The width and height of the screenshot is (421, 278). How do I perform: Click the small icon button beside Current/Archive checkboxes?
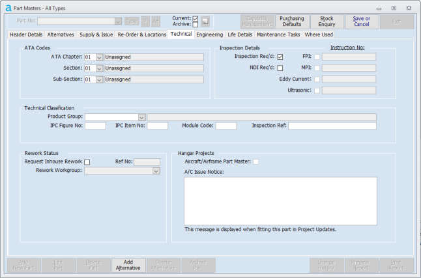click(x=205, y=21)
